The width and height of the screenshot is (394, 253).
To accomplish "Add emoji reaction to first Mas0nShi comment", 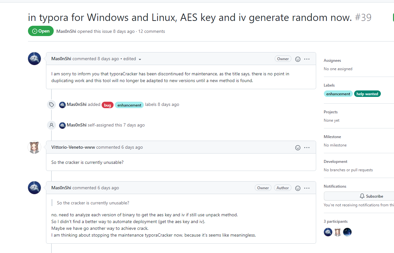I will click(x=298, y=59).
